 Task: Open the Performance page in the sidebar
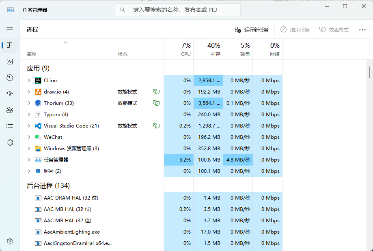pos(10,62)
